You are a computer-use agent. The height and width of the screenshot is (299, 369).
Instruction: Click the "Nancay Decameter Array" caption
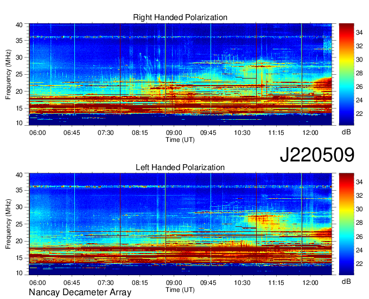point(80,292)
